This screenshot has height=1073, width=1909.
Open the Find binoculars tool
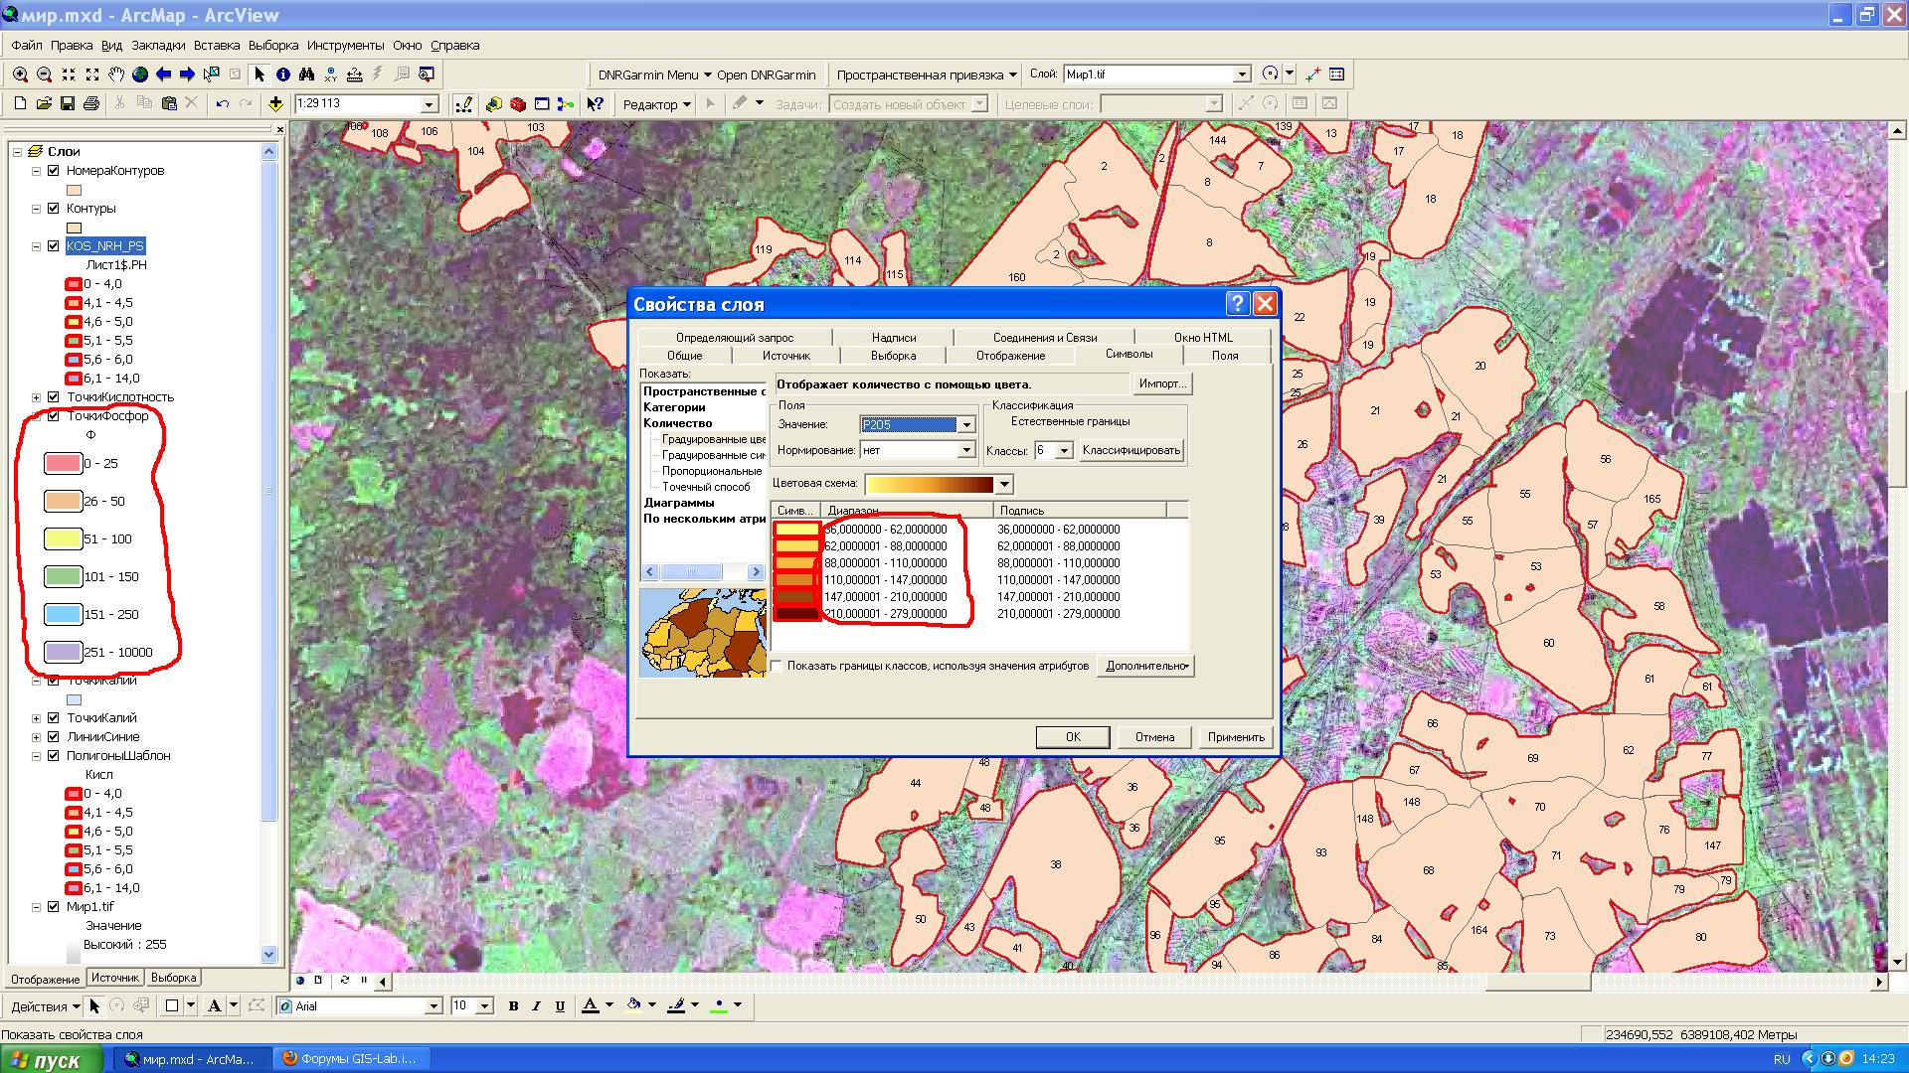tap(307, 75)
